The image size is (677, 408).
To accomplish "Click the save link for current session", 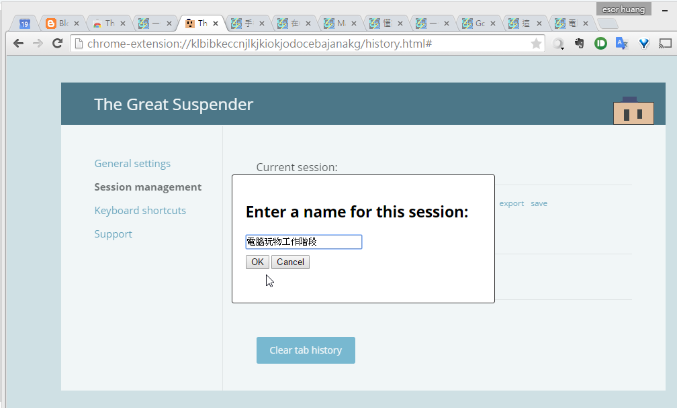I will [539, 203].
